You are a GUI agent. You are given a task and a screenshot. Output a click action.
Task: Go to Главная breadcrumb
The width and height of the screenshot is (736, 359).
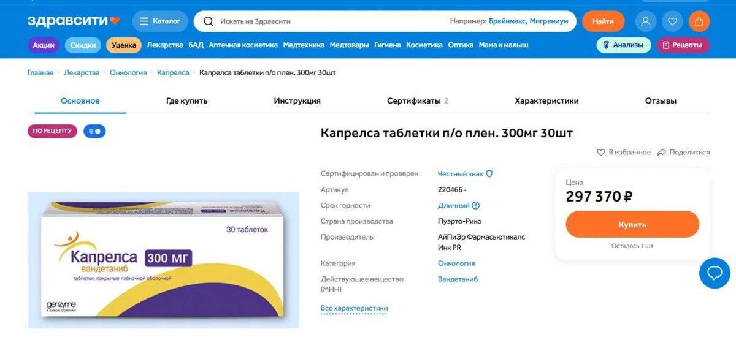click(40, 72)
